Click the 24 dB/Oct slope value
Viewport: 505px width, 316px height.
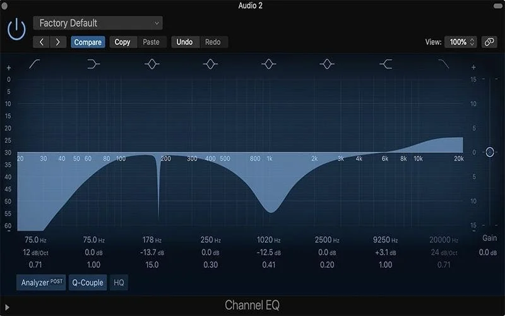click(444, 252)
